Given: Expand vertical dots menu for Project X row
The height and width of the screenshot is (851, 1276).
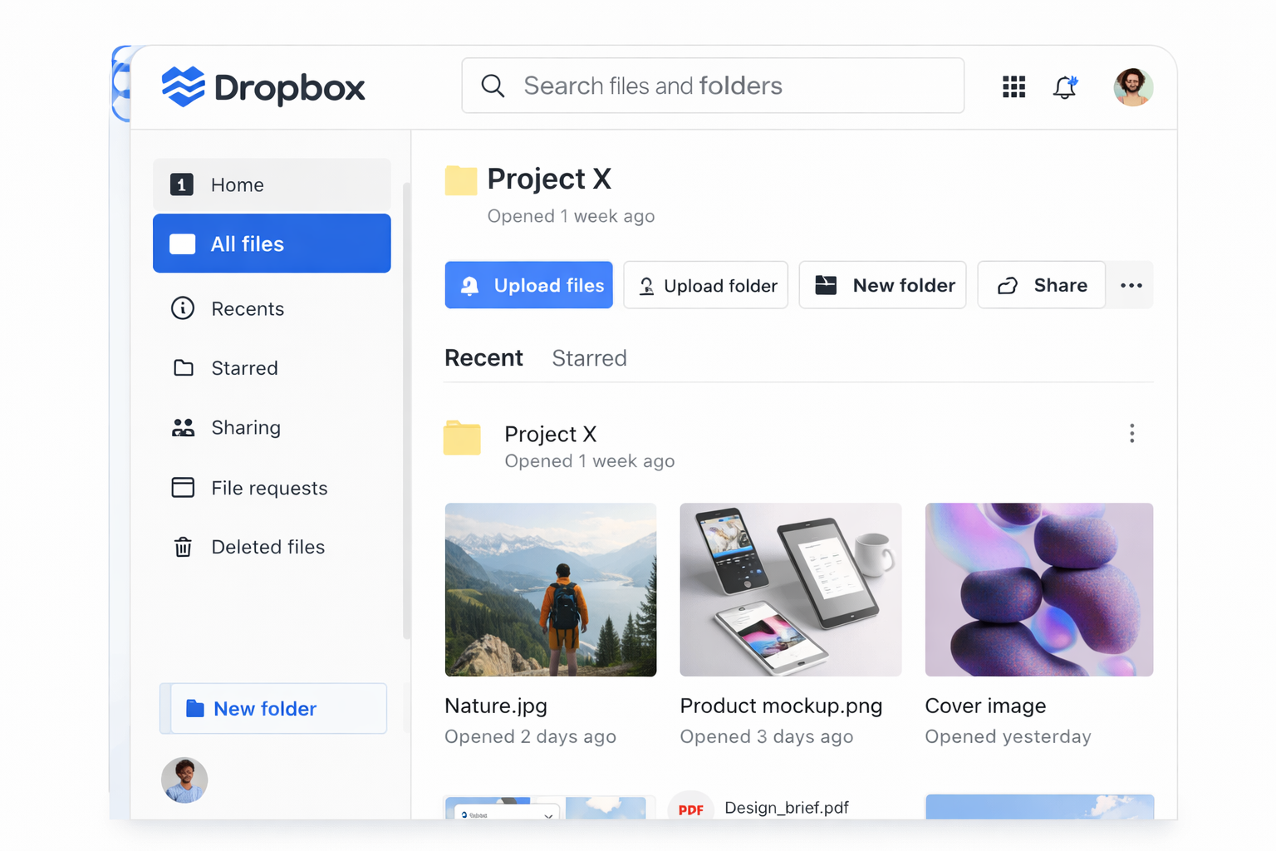Looking at the screenshot, I should (x=1131, y=433).
